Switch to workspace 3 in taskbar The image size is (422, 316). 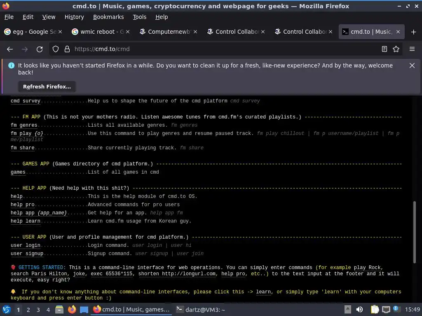38,310
